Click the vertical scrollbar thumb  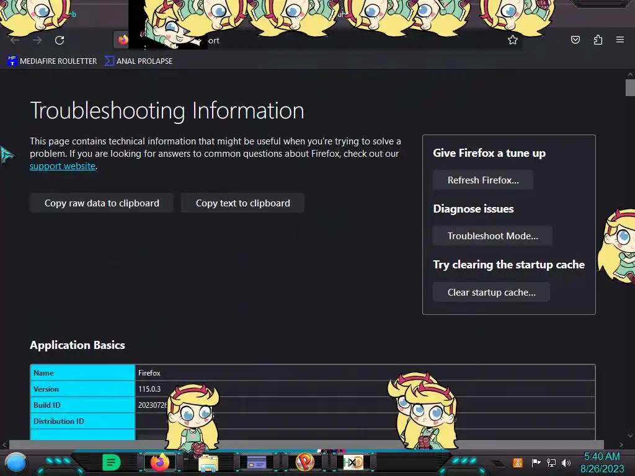coord(630,88)
